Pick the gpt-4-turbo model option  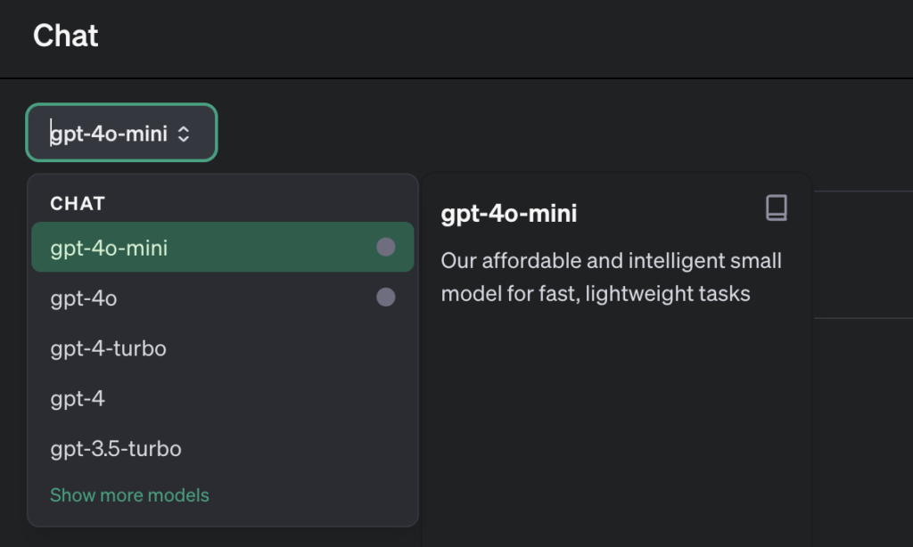click(x=222, y=348)
